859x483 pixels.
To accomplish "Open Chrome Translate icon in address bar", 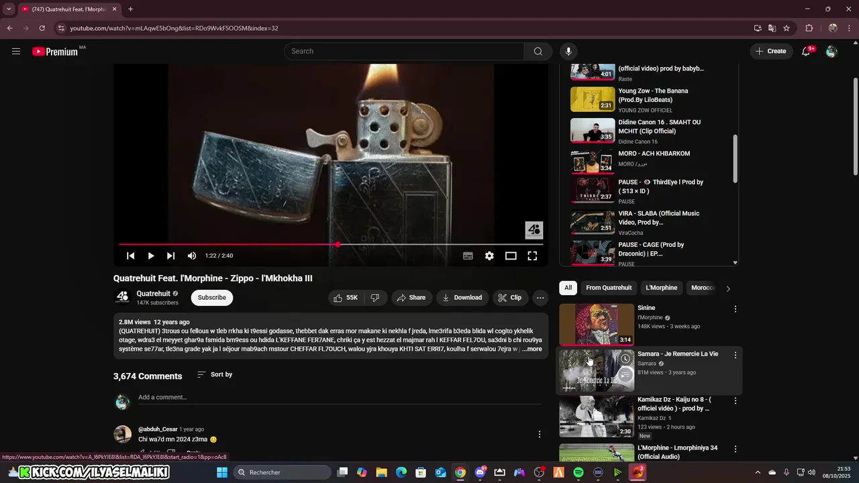I will 772,28.
